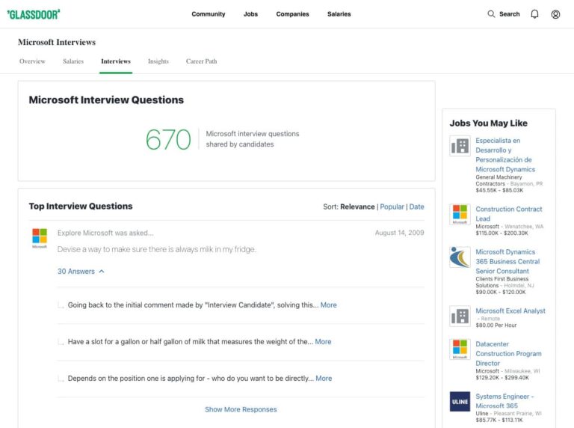Expand the 'Depends on the position' answer

point(324,379)
